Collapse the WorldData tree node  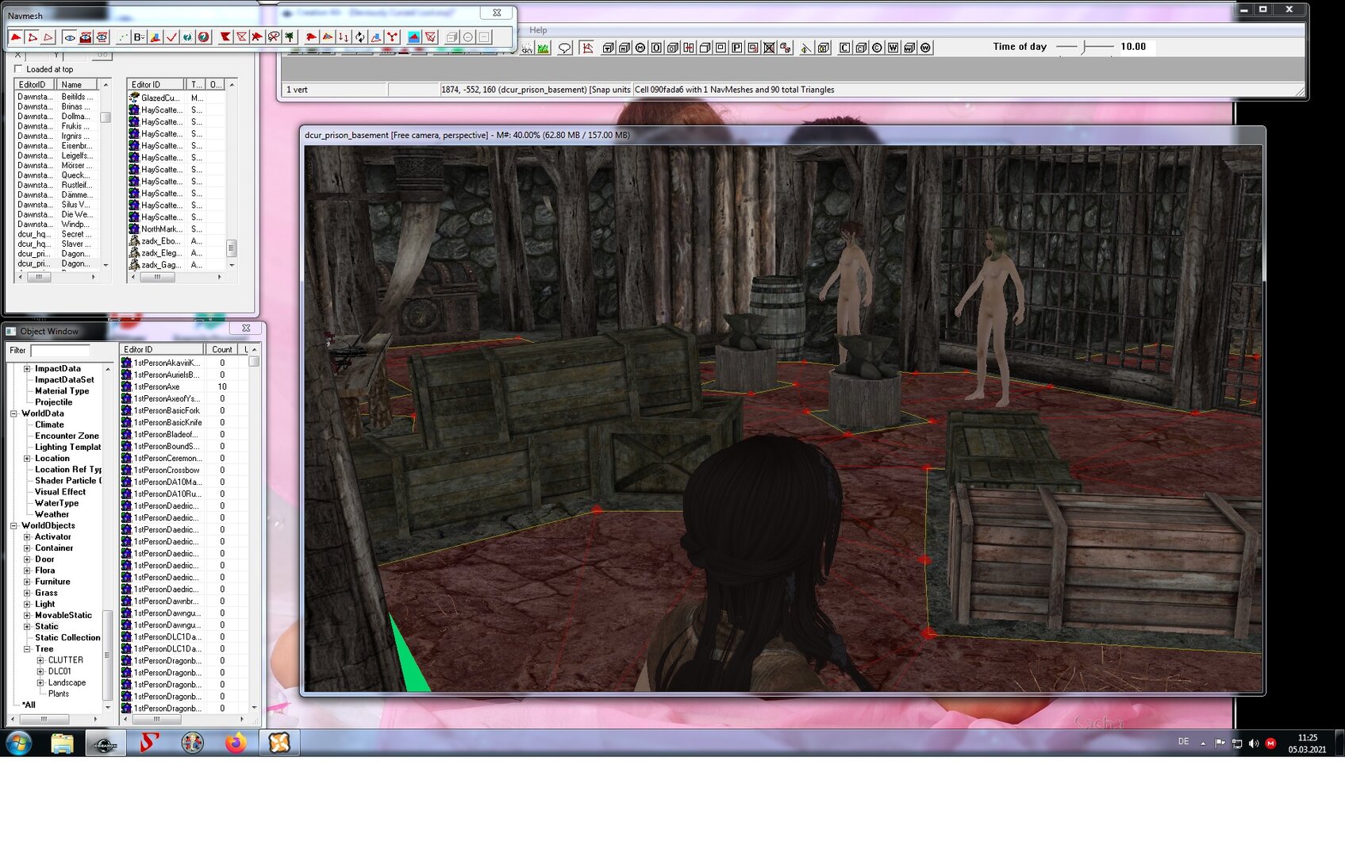pos(13,413)
